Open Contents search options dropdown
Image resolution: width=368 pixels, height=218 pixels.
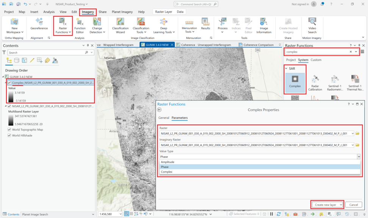pyautogui.click(x=92, y=52)
